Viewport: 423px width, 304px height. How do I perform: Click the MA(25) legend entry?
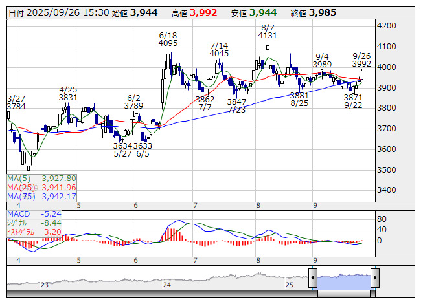click(x=42, y=187)
